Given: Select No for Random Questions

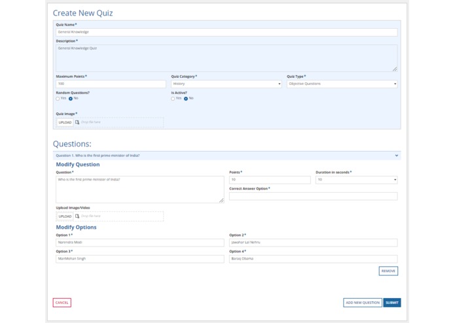Looking at the screenshot, I should 71,99.
